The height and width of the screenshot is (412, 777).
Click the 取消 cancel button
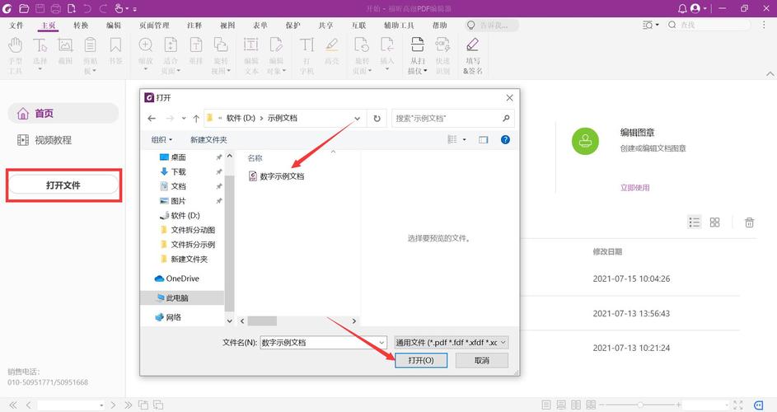tap(482, 360)
